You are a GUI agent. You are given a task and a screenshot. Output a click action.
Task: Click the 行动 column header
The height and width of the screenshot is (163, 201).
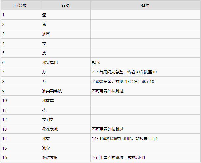coord(65,6)
